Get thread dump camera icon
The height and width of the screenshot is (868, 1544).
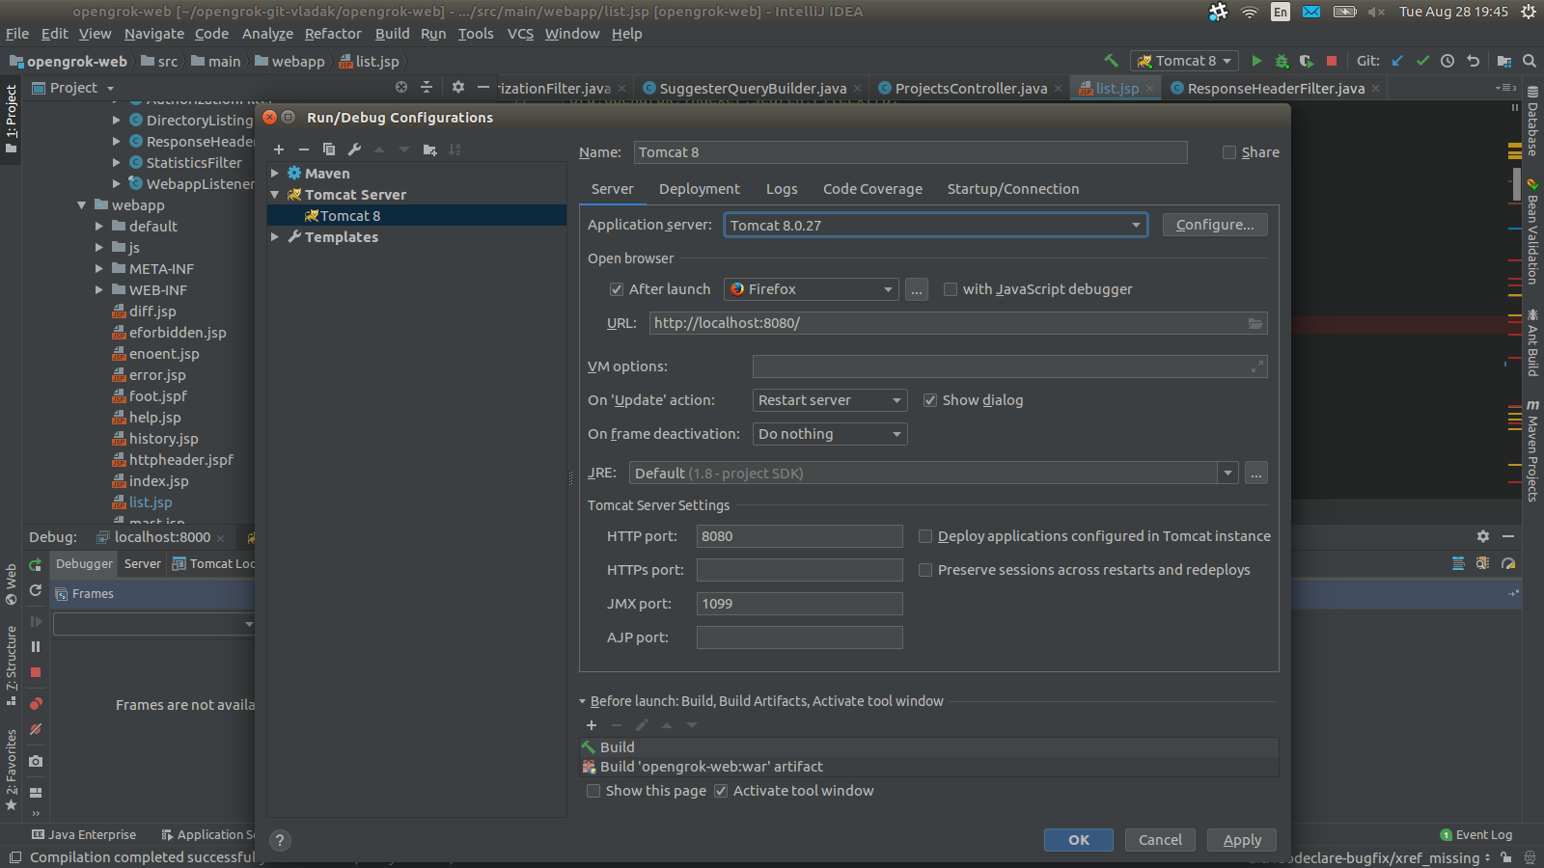click(x=36, y=762)
